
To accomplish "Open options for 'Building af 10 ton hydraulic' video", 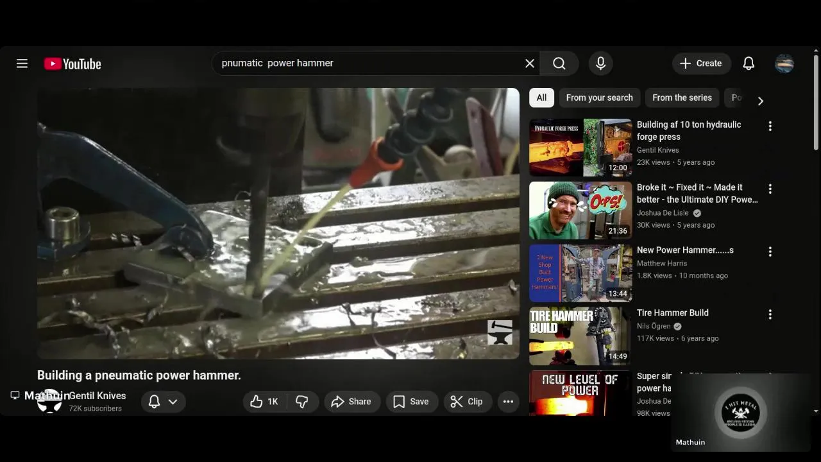I will tap(770, 126).
